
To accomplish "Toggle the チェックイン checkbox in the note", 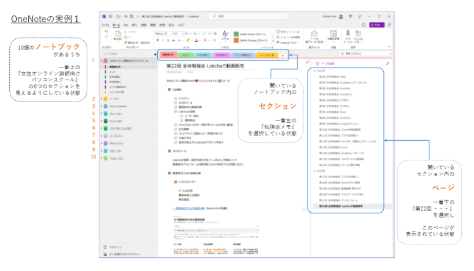I will 176,98.
